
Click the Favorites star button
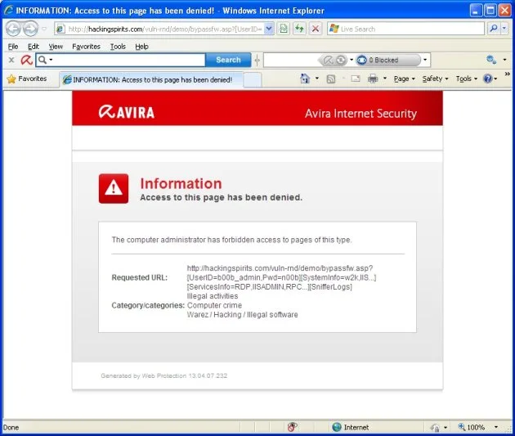coord(27,79)
